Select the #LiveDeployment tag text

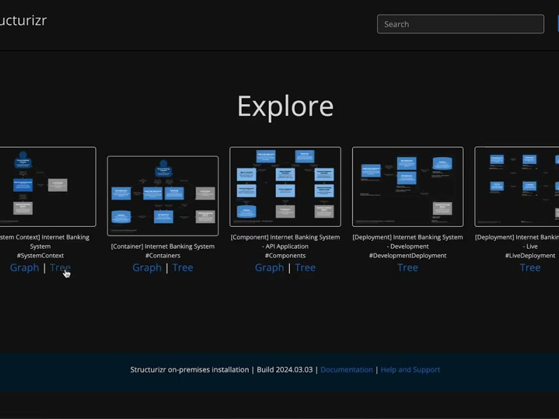[530, 256]
